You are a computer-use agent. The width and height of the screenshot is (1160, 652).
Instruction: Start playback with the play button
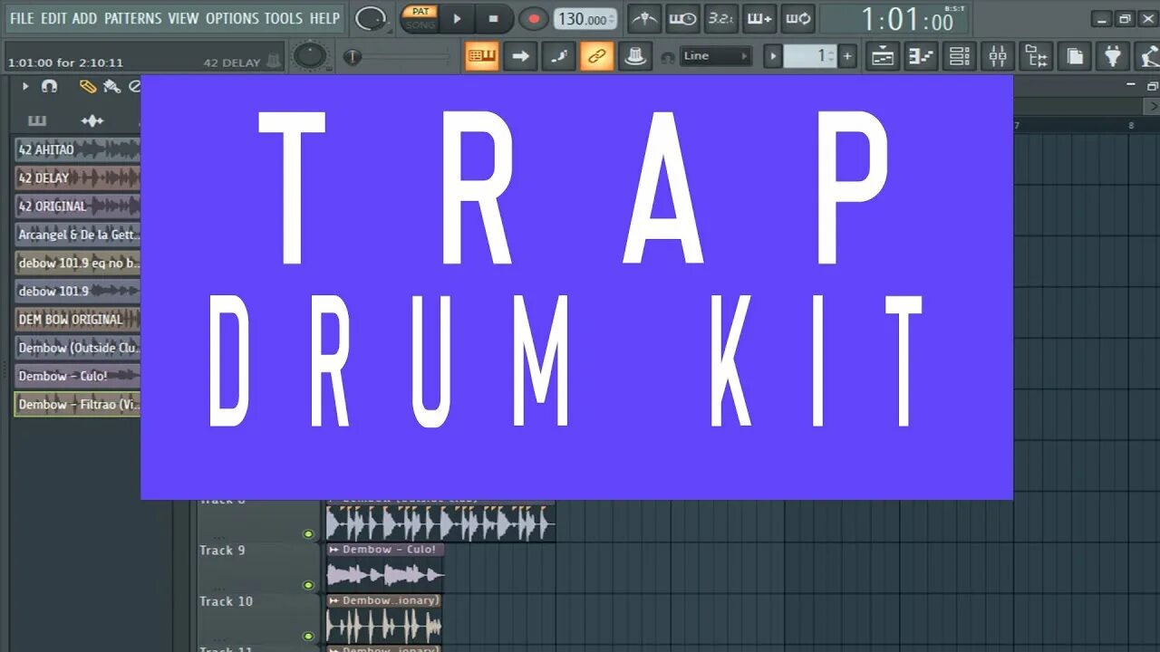[x=458, y=18]
